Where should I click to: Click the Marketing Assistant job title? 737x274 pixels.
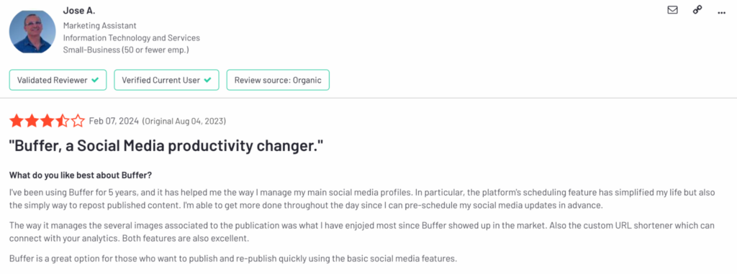tap(99, 25)
